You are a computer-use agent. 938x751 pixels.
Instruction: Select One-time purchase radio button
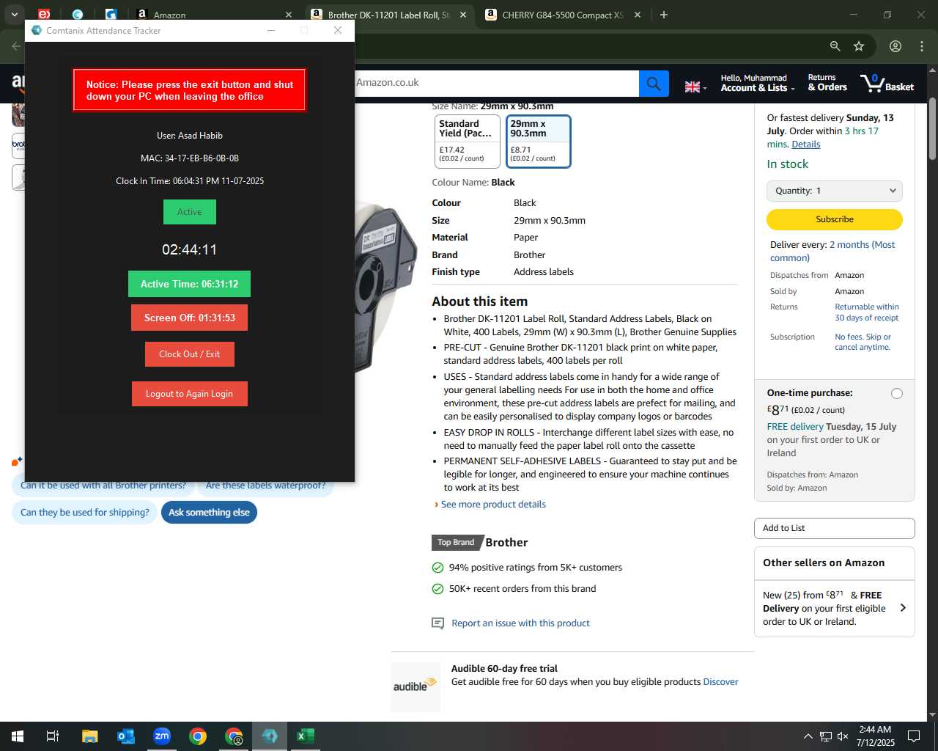pos(896,394)
